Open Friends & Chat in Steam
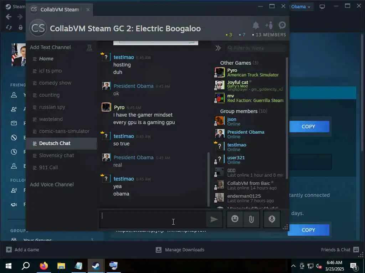The width and height of the screenshot is (365, 273). pos(340,250)
